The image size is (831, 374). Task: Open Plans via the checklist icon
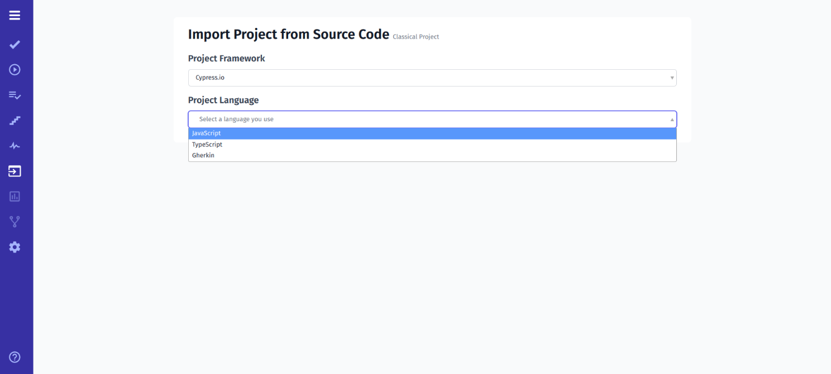(15, 95)
